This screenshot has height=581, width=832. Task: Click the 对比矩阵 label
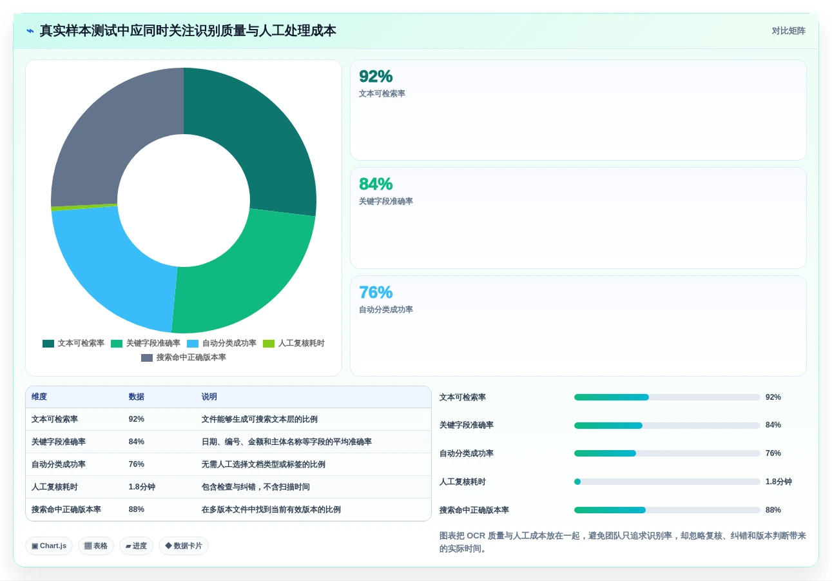[x=788, y=31]
